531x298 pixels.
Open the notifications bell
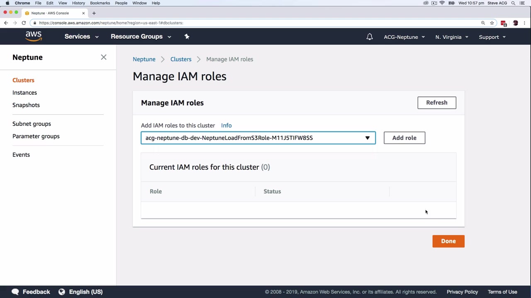tap(370, 37)
